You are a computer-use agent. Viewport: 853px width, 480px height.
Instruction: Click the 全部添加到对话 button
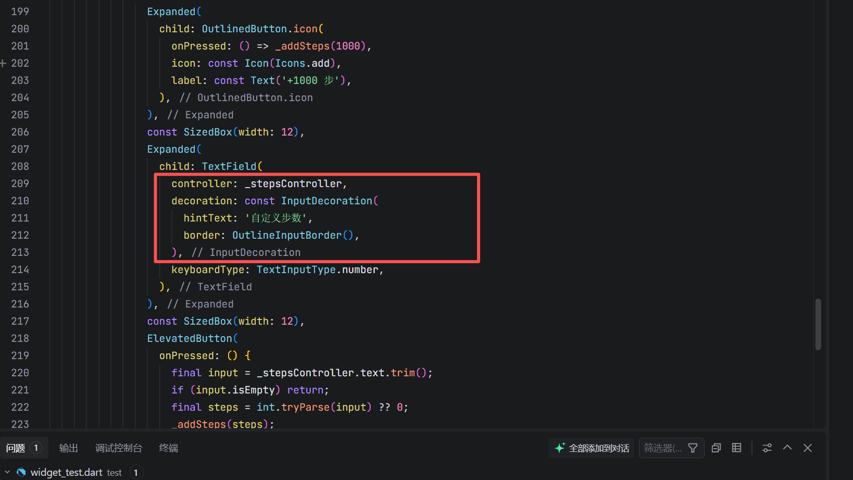[592, 448]
